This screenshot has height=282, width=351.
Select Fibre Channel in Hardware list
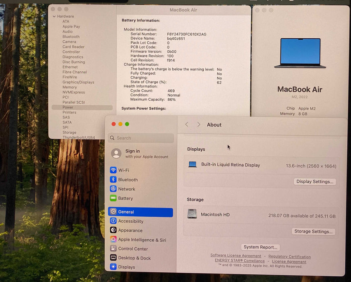coord(74,72)
